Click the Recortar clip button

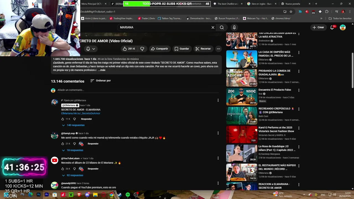pos(203,49)
